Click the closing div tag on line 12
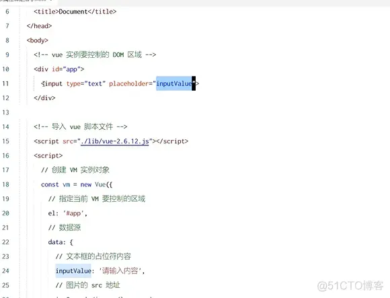 [x=44, y=98]
